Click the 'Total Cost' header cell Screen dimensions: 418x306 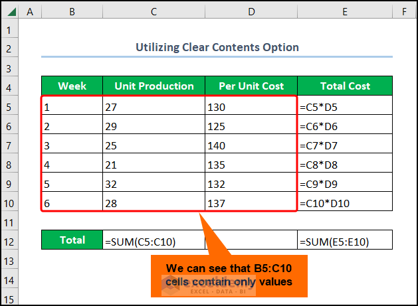(345, 86)
